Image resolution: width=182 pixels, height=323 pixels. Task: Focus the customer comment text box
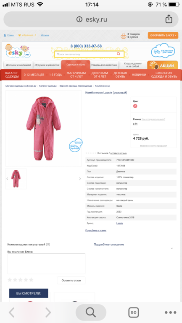[46, 263]
